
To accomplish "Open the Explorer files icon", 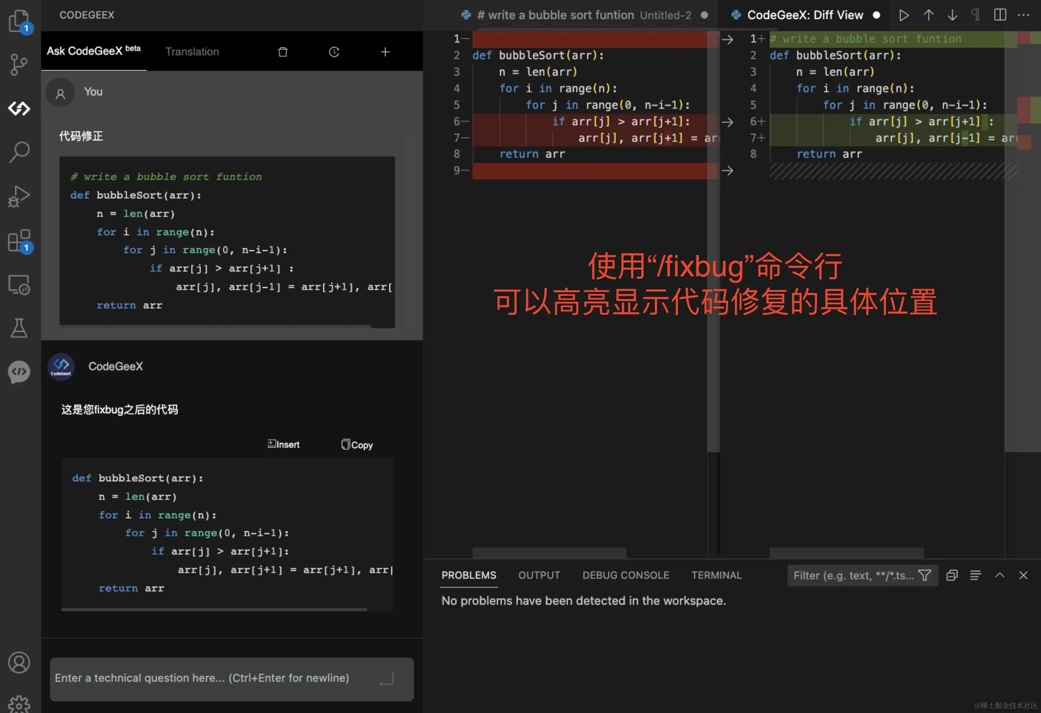I will [x=19, y=20].
